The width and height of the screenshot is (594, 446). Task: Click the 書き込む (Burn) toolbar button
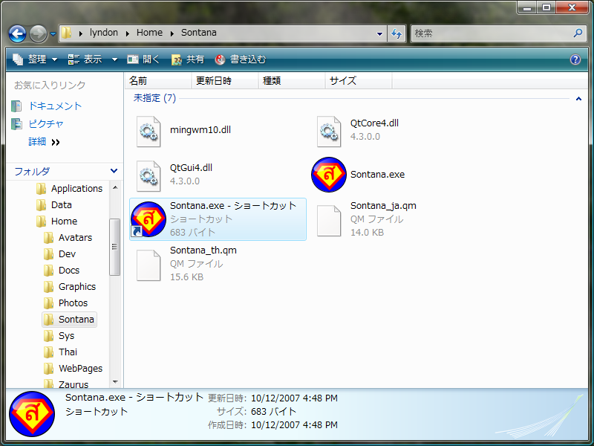click(x=240, y=59)
